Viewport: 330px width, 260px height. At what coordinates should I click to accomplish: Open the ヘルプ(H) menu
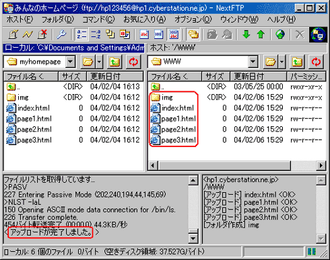[282, 19]
